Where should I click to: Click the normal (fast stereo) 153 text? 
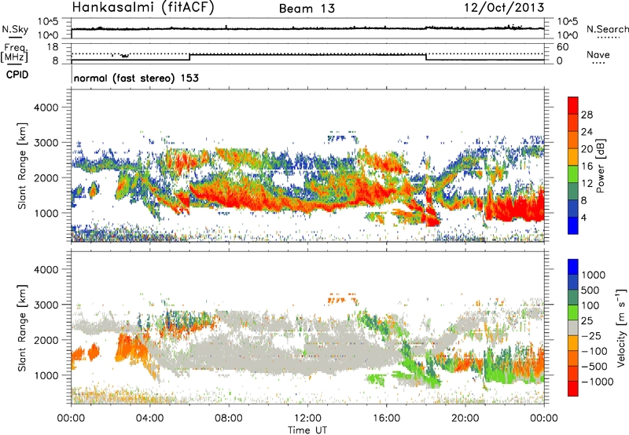pyautogui.click(x=136, y=78)
